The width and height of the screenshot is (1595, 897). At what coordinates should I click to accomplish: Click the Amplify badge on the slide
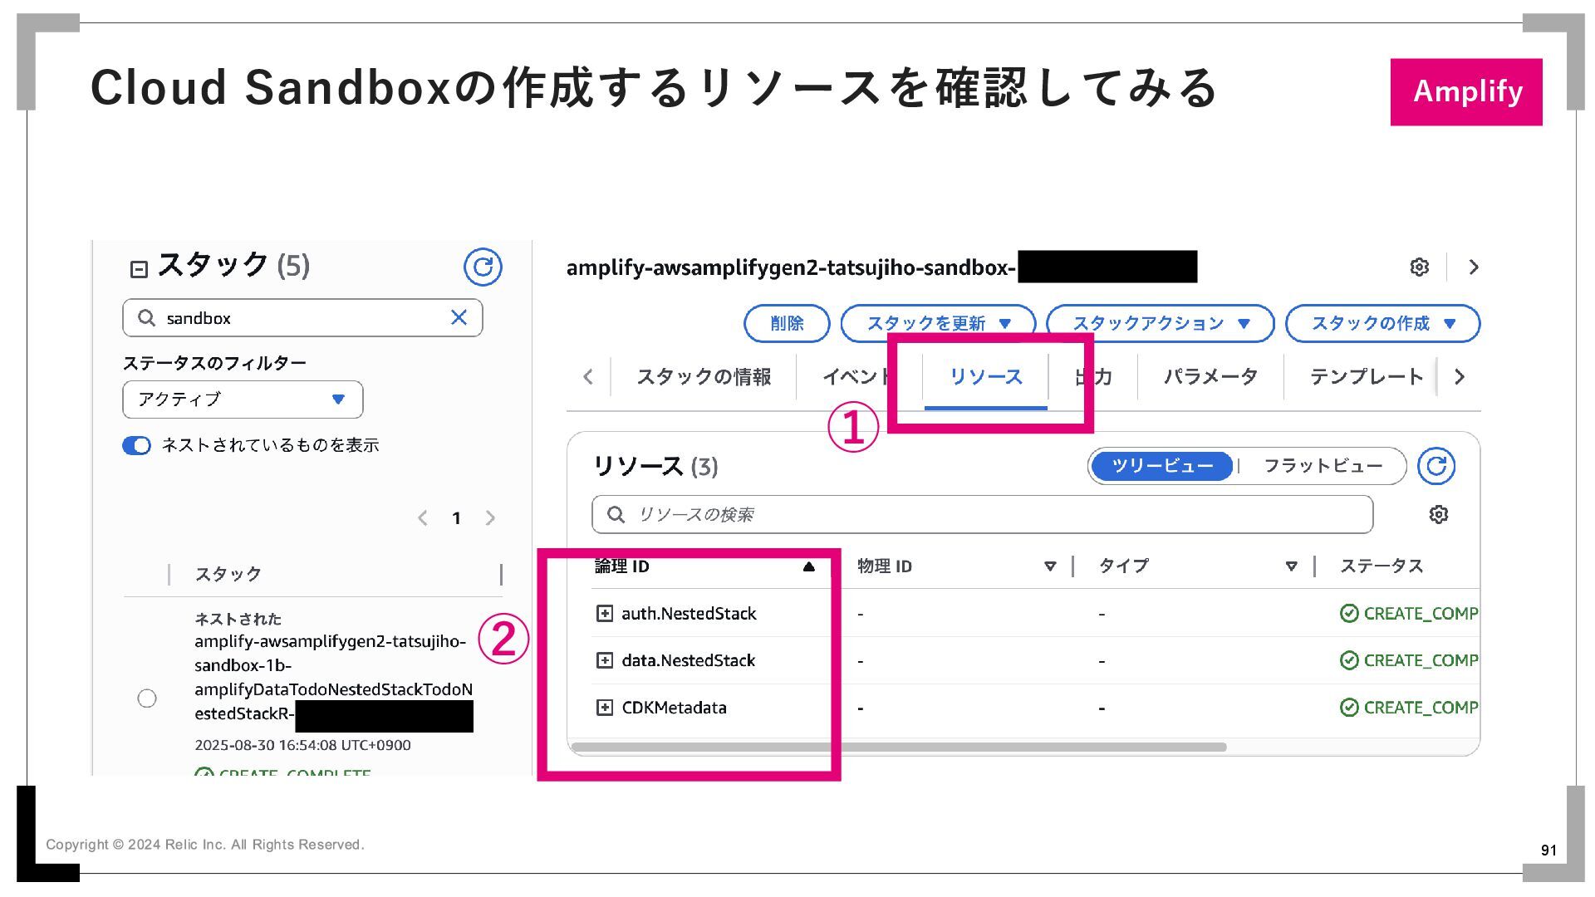[x=1466, y=92]
